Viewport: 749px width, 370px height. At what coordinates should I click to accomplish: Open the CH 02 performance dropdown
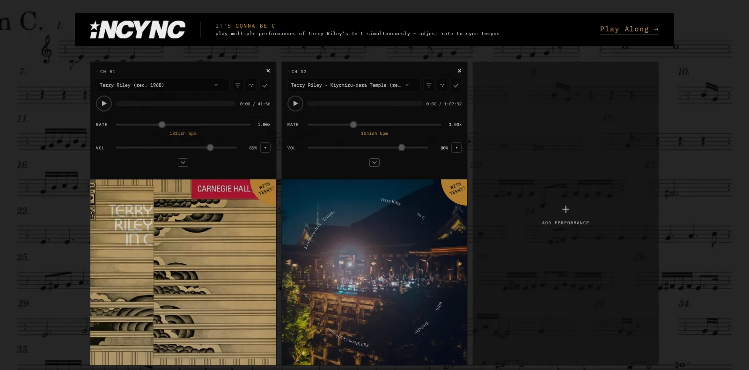(x=354, y=85)
